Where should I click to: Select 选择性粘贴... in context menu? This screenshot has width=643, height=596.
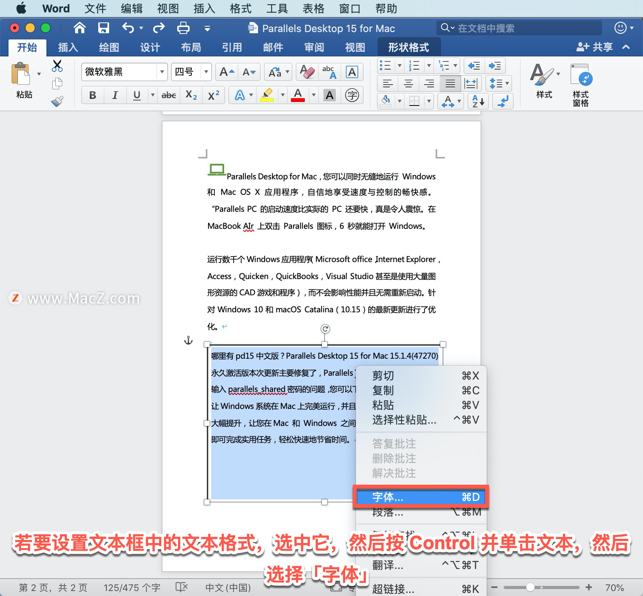[x=421, y=420]
